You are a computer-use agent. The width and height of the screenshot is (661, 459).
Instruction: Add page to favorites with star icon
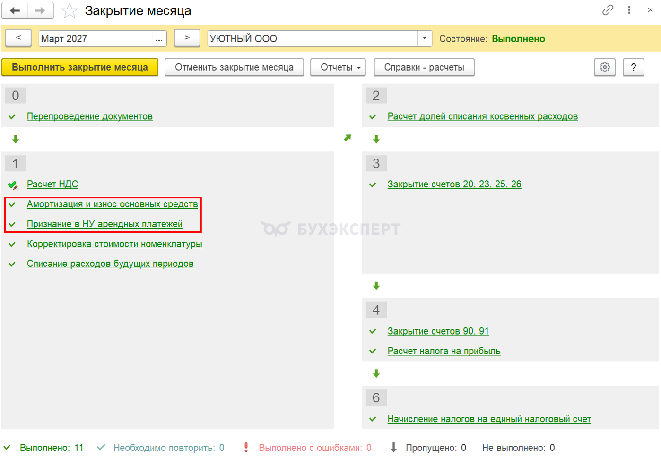click(x=70, y=11)
